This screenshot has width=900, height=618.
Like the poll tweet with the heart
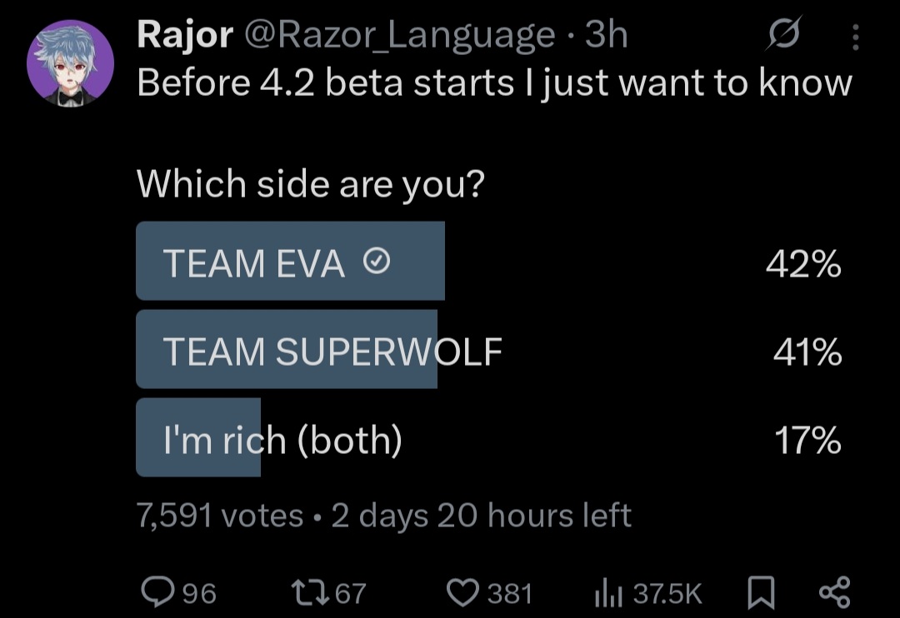coord(462,593)
